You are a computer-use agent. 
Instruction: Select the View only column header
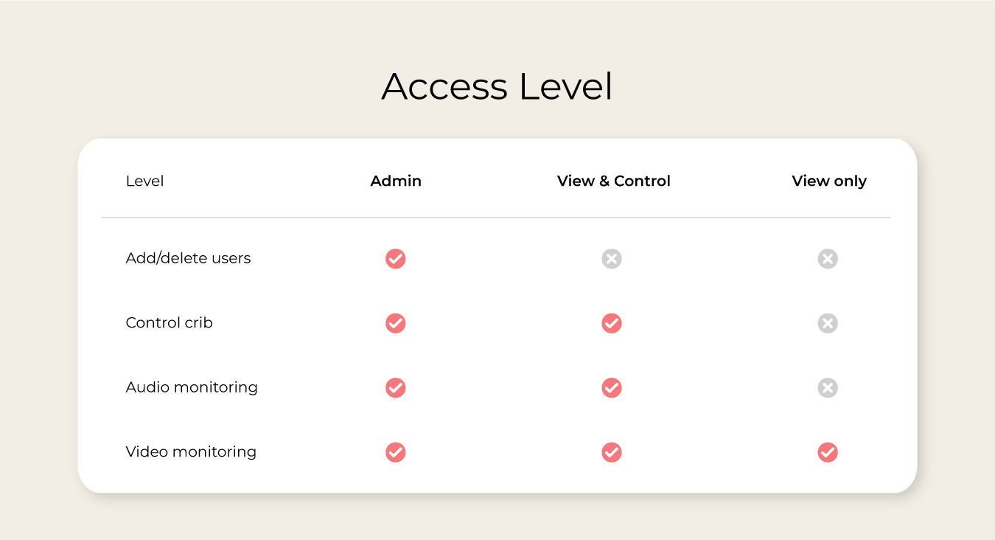pos(829,181)
